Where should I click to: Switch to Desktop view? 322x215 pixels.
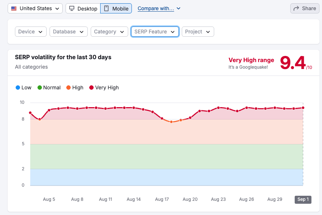83,8
